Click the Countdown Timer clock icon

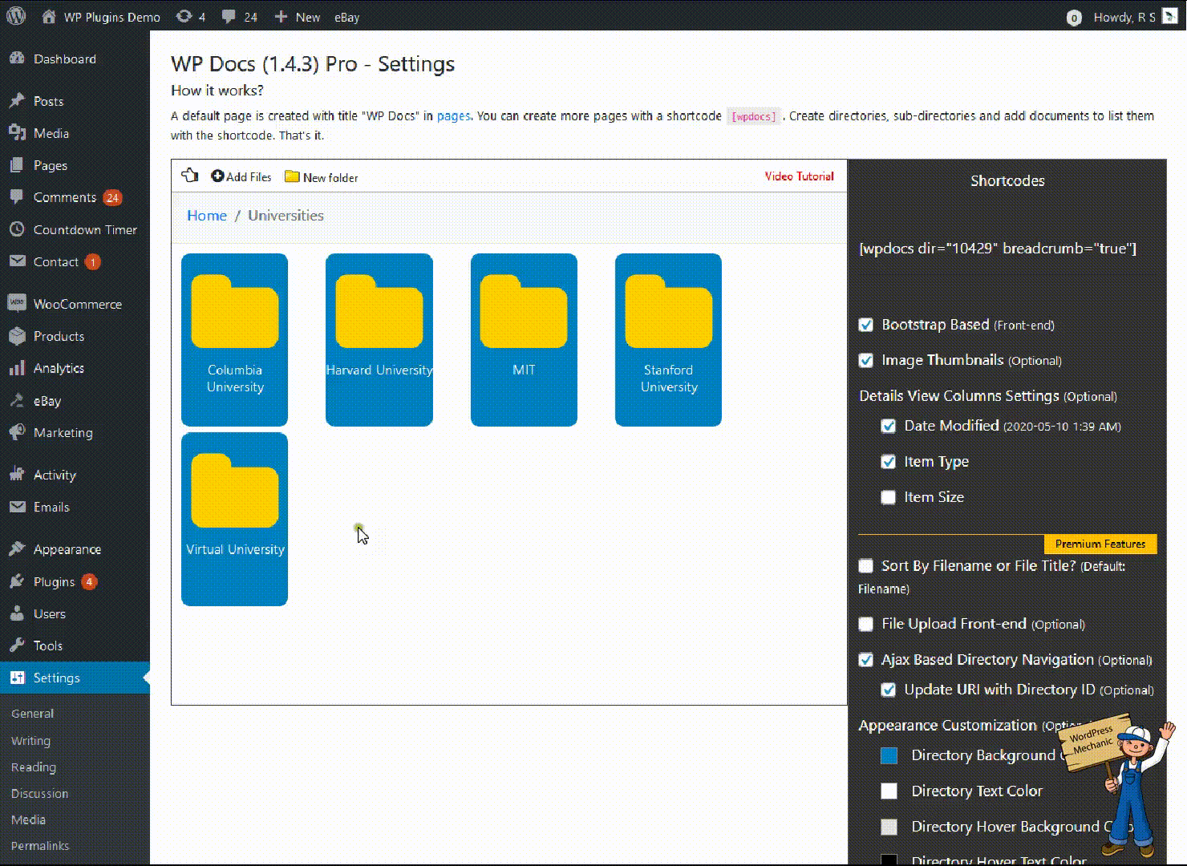[x=17, y=229]
